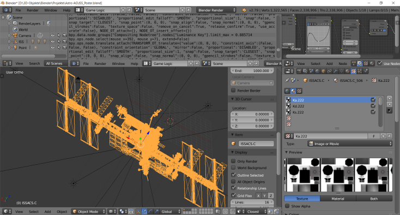Toggle Point visibility eye in outliner
The height and width of the screenshot is (215, 400).
click(53, 47)
